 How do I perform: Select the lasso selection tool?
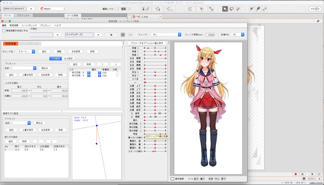231,9
